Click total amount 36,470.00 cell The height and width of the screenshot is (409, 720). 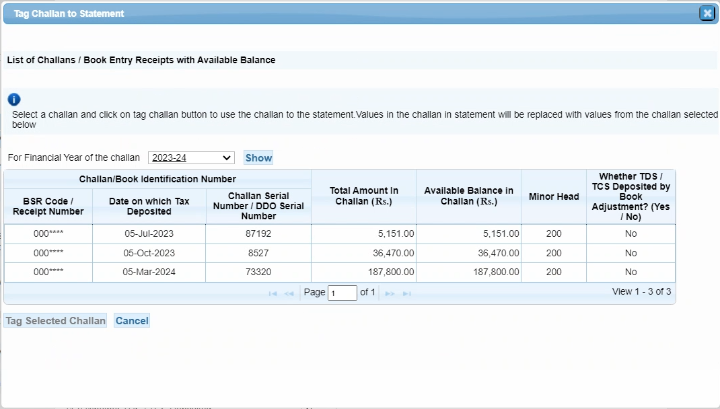click(x=363, y=253)
